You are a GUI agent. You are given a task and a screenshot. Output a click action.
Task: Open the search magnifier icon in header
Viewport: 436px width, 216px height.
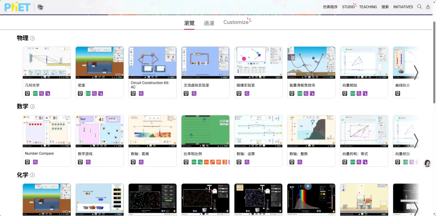tap(419, 7)
